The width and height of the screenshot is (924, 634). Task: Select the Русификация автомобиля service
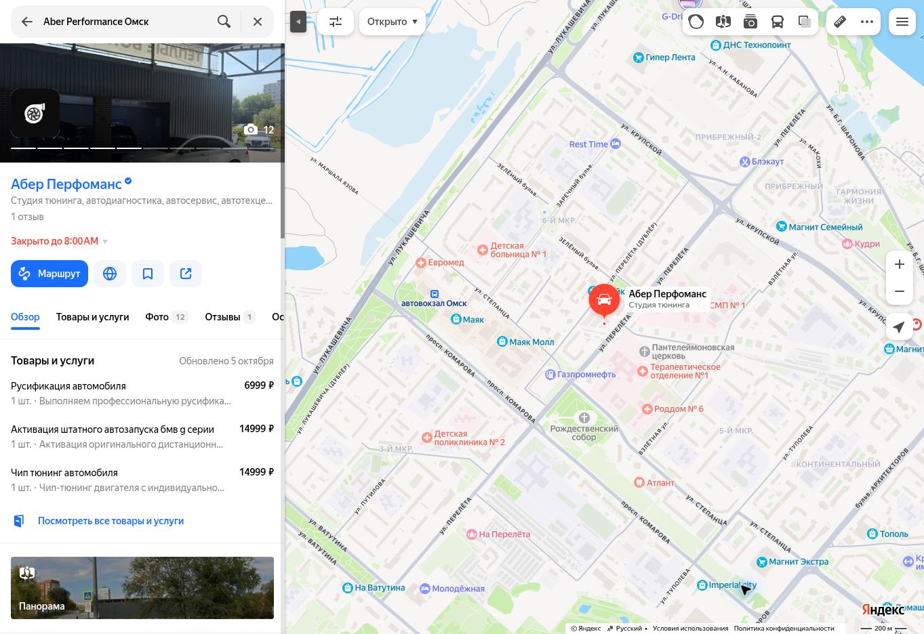142,393
